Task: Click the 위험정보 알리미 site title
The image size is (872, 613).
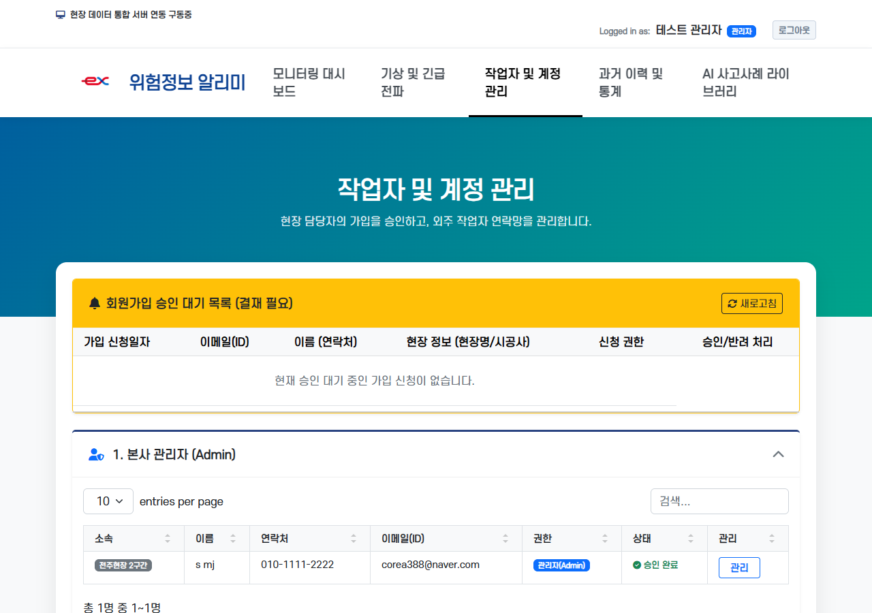Action: coord(187,82)
